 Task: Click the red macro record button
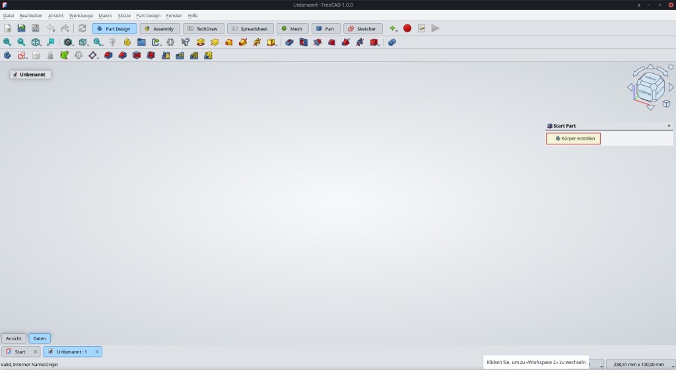pos(407,28)
